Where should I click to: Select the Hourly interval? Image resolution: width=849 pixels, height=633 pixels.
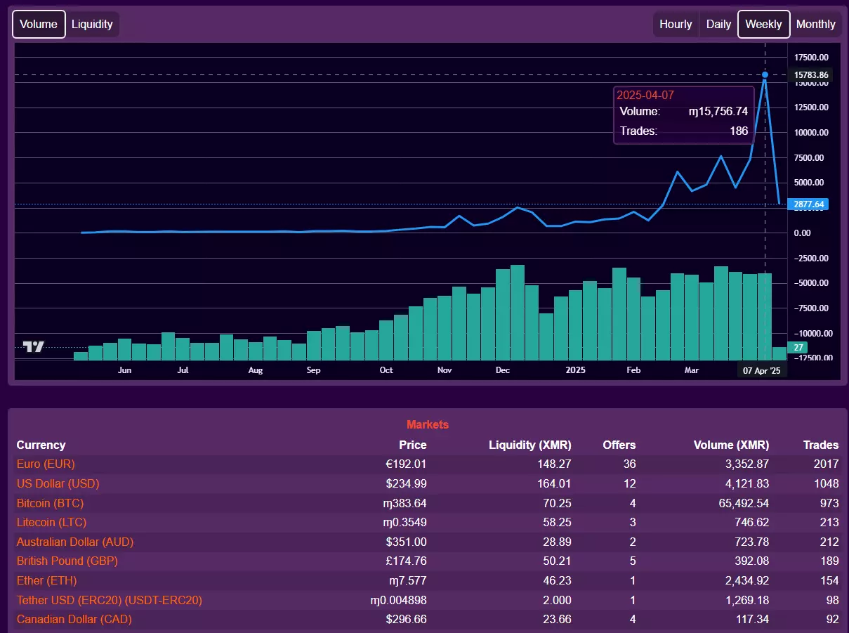(676, 24)
